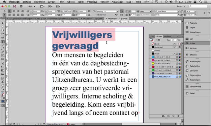Toggle Preview mode at toolbox bottom
The image size is (211, 126).
point(3,106)
